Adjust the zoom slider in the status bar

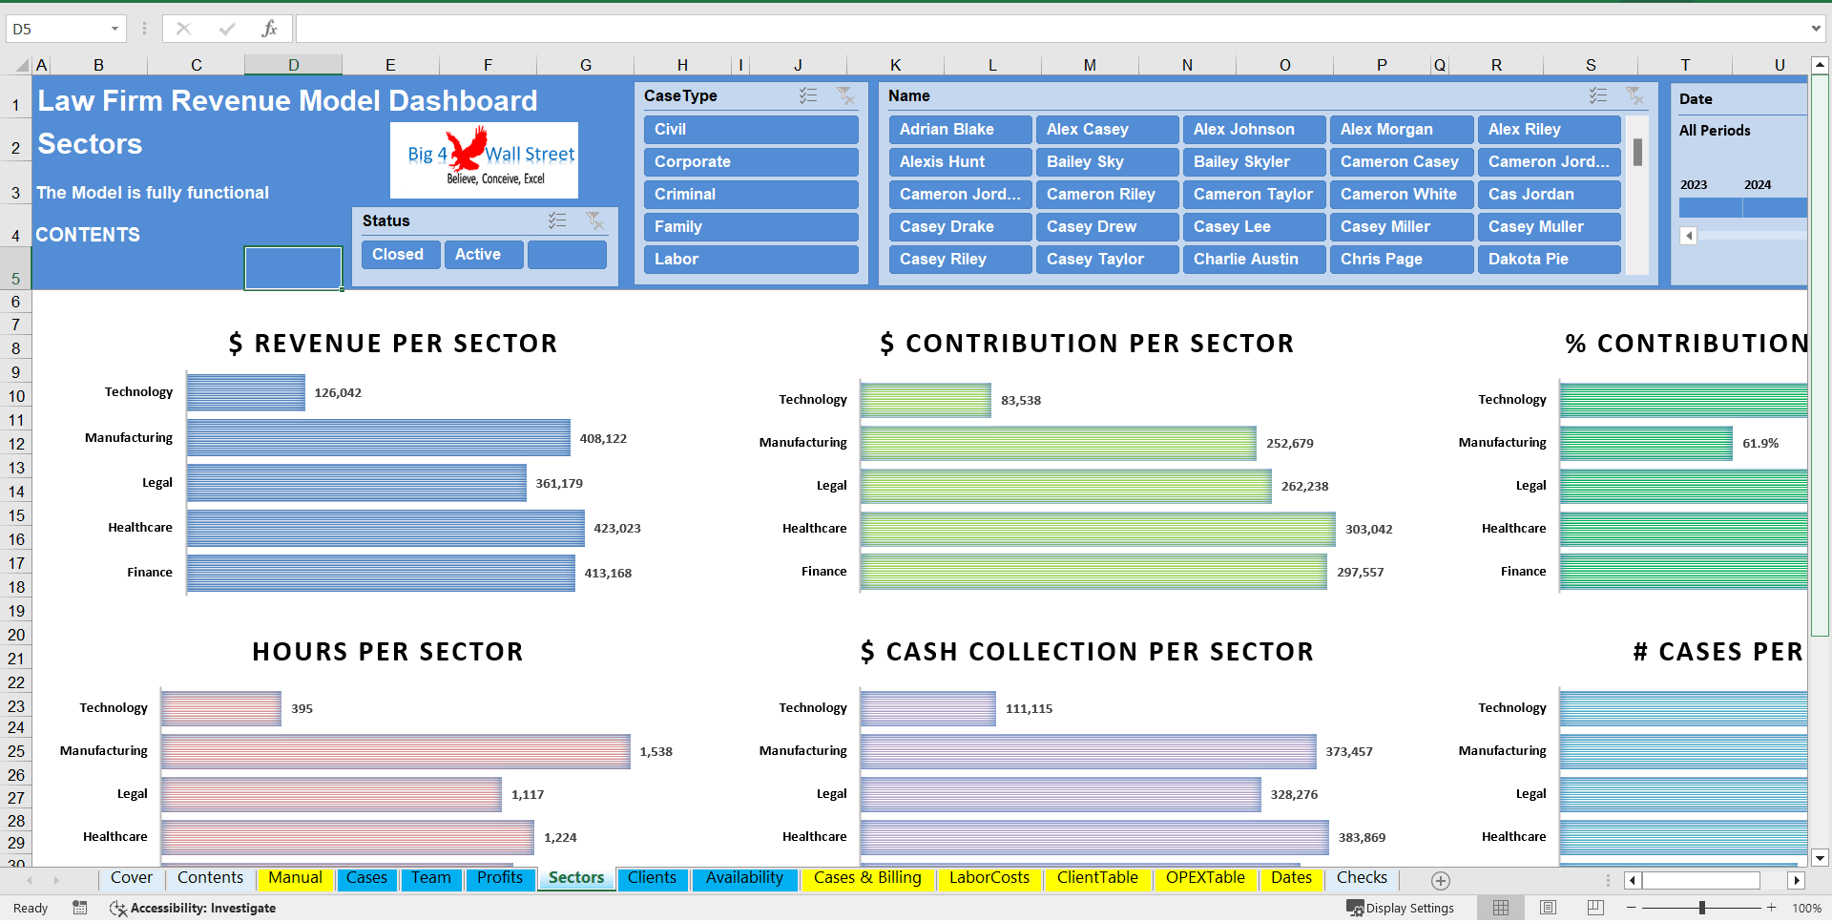tap(1703, 908)
